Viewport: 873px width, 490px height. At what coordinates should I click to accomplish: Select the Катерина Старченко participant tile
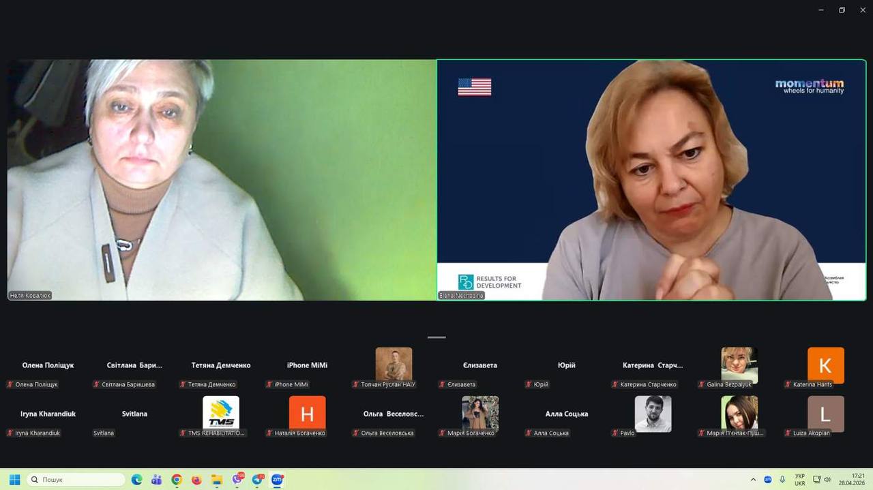[653, 368]
